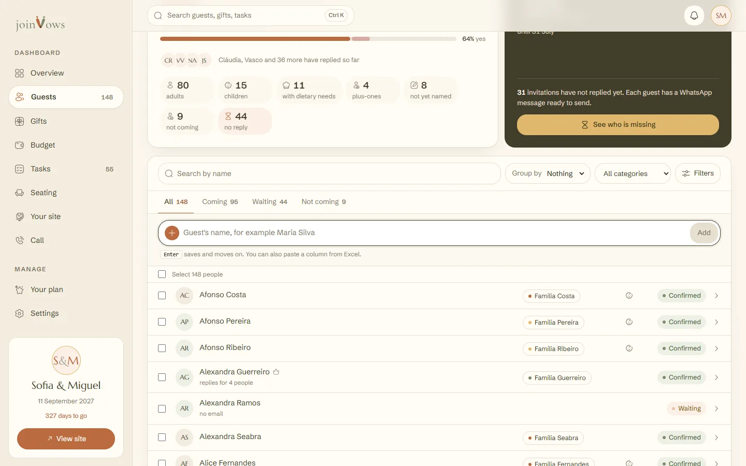Click the orange plus add-guest icon
The height and width of the screenshot is (466, 746).
172,233
